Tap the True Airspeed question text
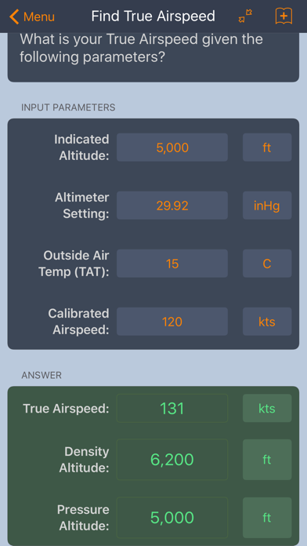The image size is (307, 546). point(141,48)
